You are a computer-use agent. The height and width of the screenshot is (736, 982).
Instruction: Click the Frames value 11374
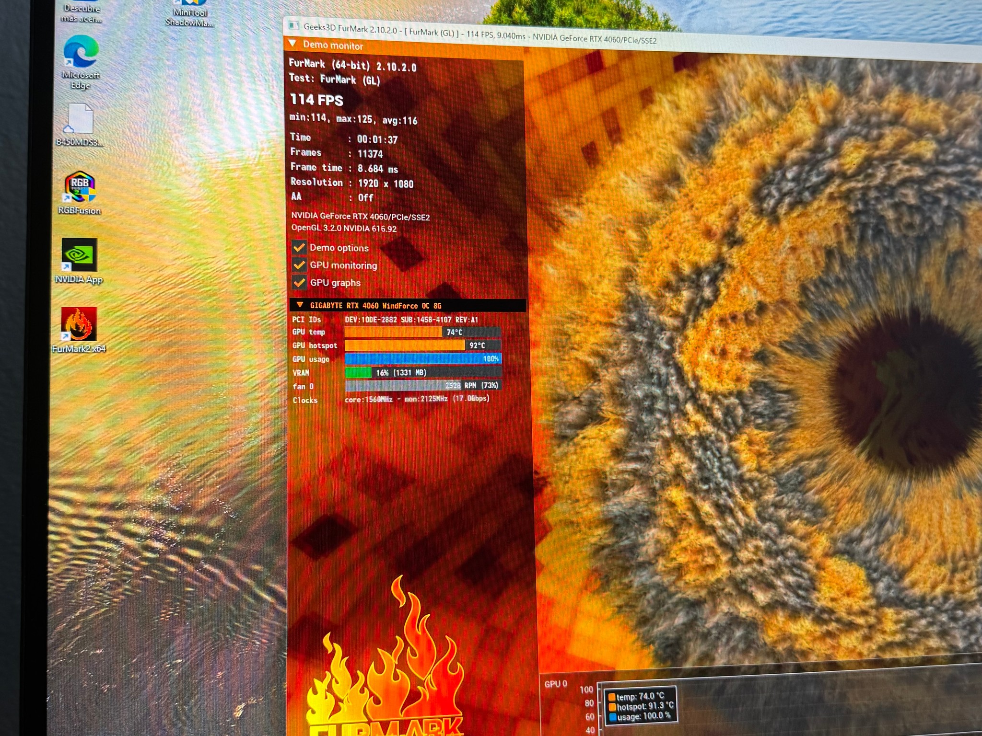pyautogui.click(x=370, y=154)
